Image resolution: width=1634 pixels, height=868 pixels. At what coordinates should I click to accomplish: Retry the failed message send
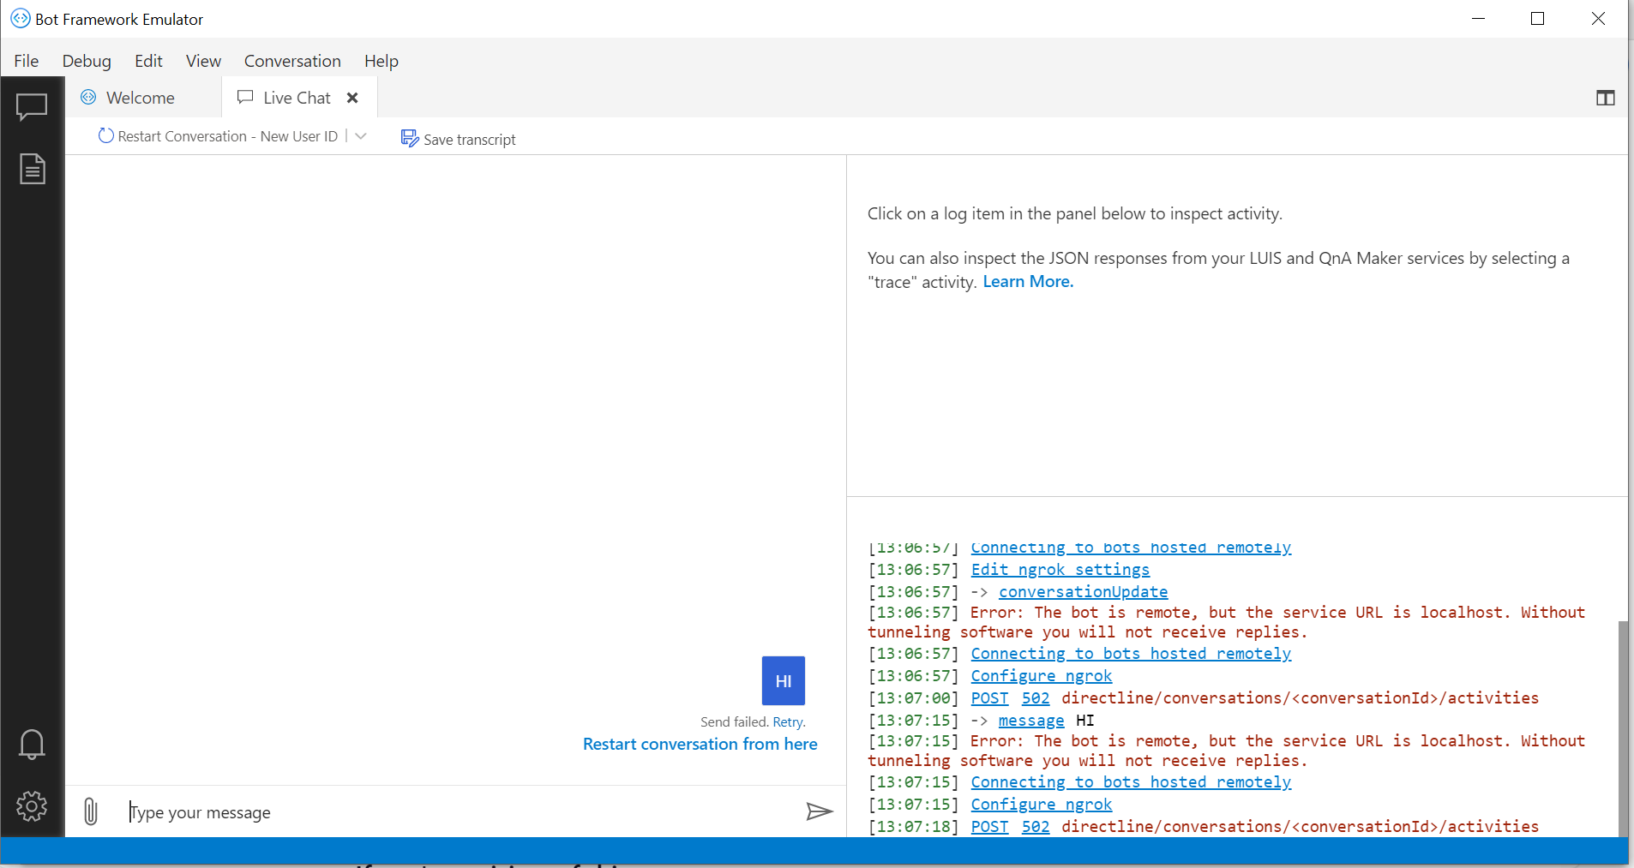789,721
